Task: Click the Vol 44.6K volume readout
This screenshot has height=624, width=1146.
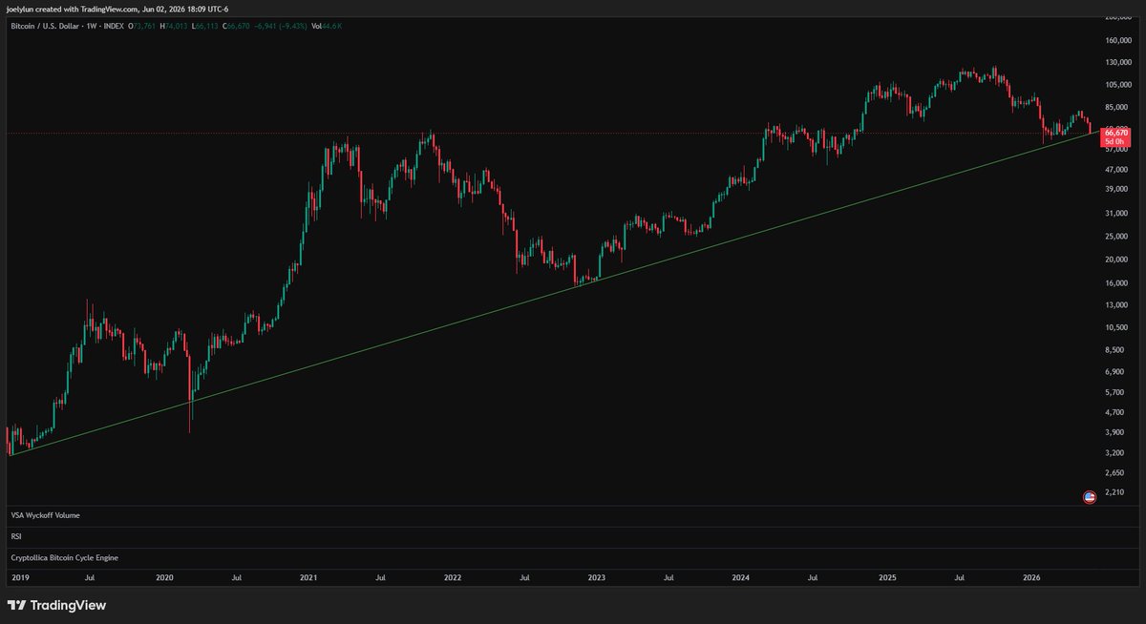Action: pos(327,25)
